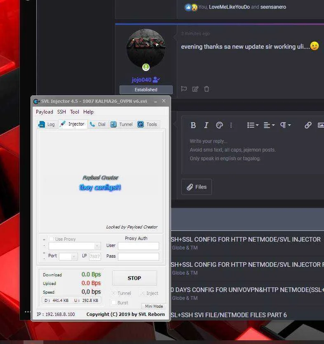
Task: Toggle the Inject checkbox
Action: tap(142, 293)
